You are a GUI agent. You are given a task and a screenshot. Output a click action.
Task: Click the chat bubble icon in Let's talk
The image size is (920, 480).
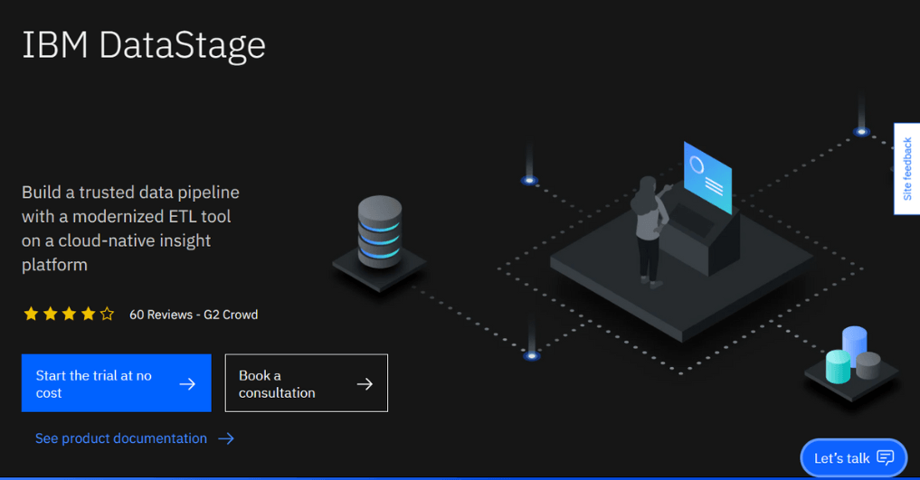[x=886, y=457]
